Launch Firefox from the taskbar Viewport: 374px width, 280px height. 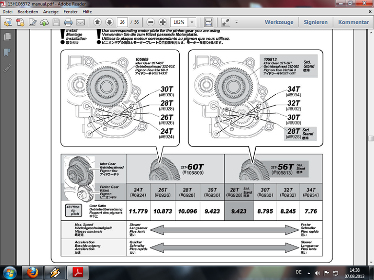(x=34, y=271)
